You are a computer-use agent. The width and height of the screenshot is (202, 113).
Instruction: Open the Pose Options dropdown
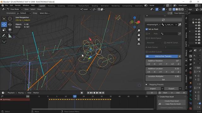[180, 13]
